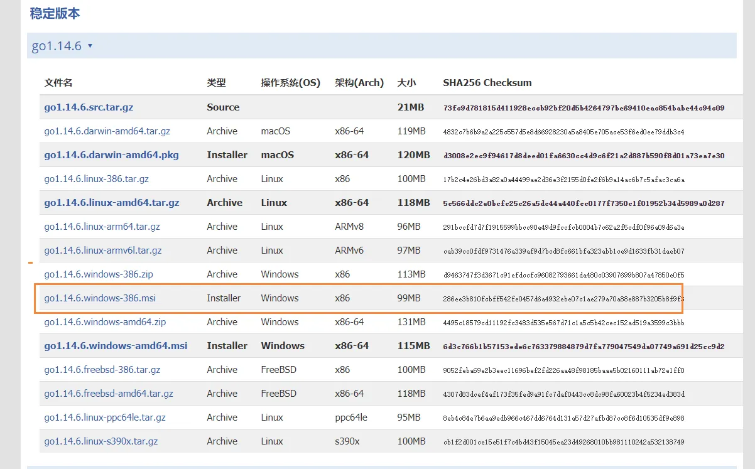Click the go1.14.6 version heading
Viewport: 755px width, 469px height.
tap(57, 46)
